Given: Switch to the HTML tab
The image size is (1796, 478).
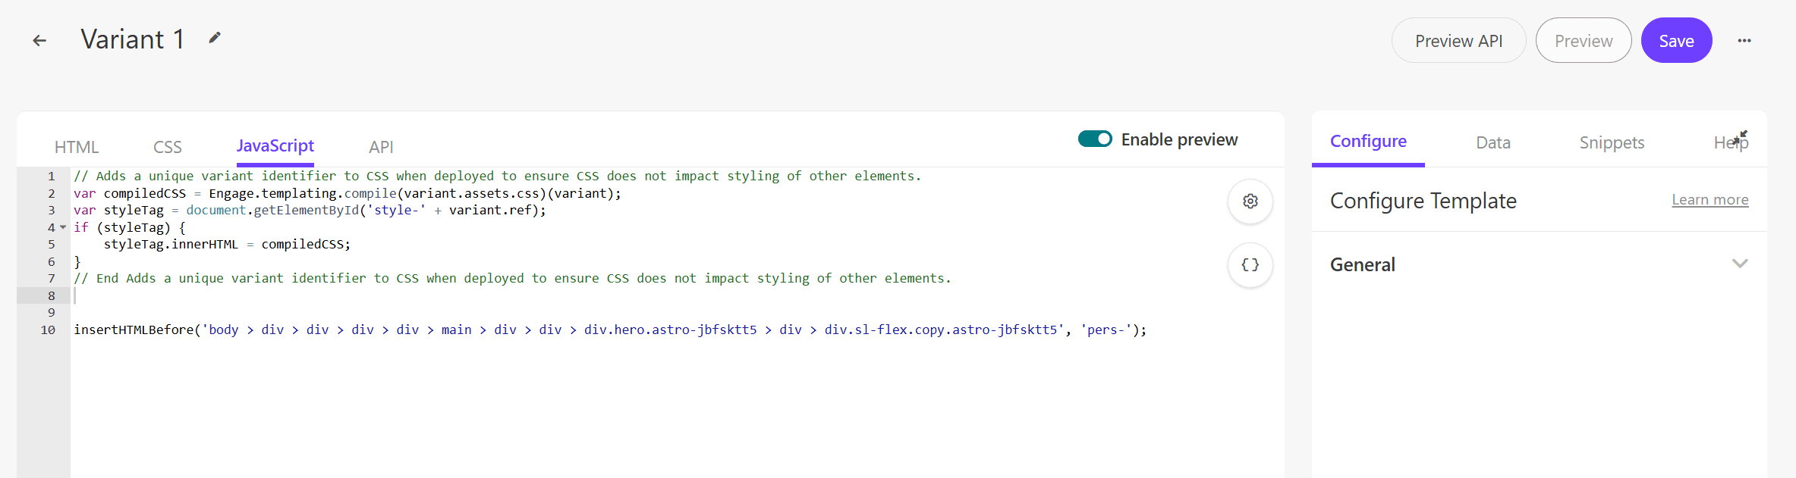Looking at the screenshot, I should (x=77, y=147).
